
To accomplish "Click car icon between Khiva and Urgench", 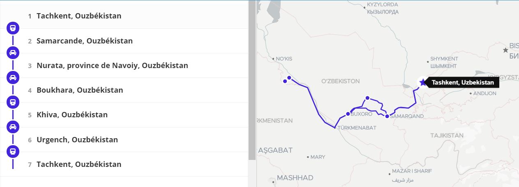I will (13, 127).
